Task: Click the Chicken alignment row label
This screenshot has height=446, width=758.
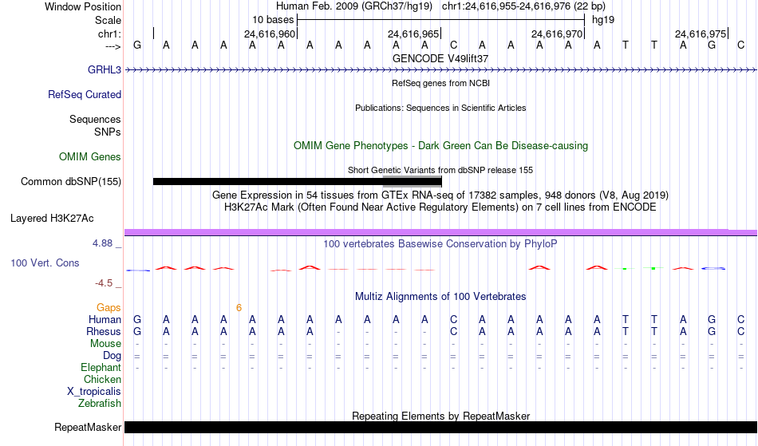Action: 102,380
